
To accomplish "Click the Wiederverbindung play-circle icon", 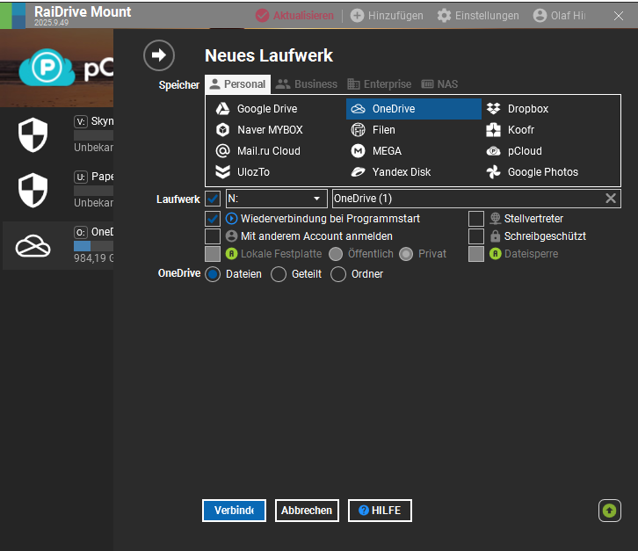I will click(x=231, y=219).
